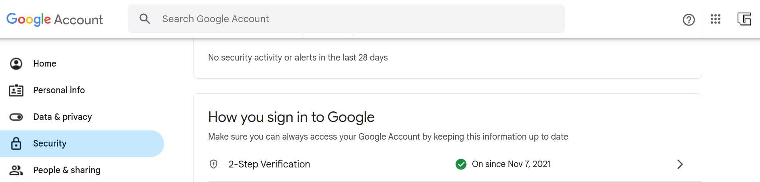Screen dimensions: 760x182
Task: Click the account profile avatar
Action: 744,19
